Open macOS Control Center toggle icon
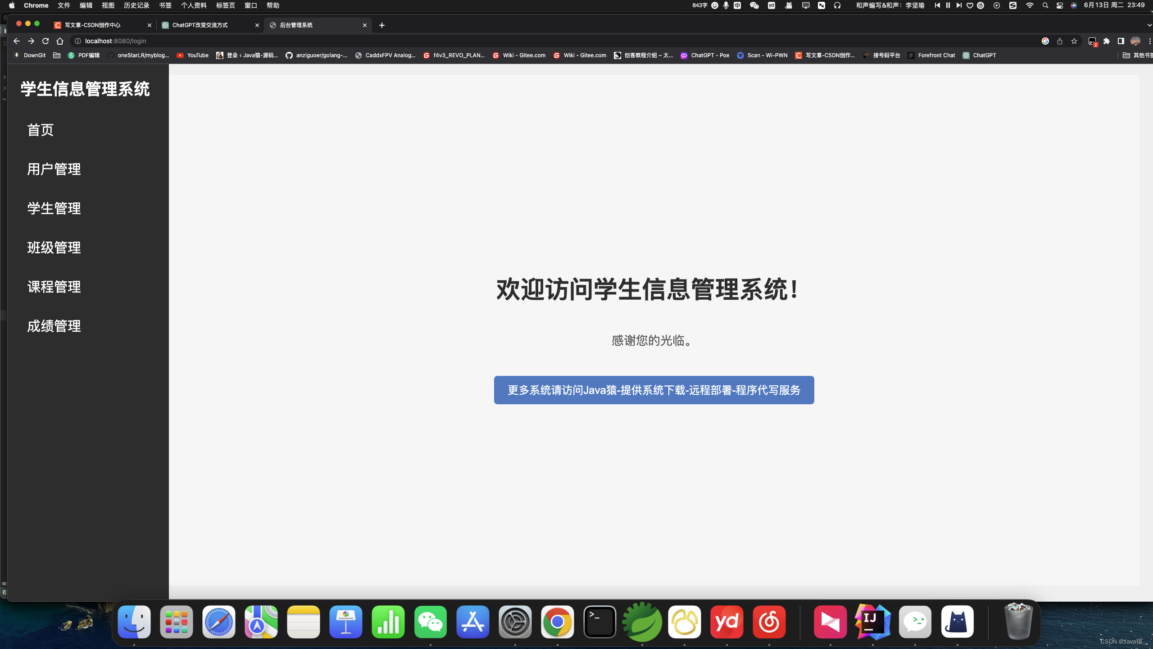Image resolution: width=1153 pixels, height=649 pixels. (x=1060, y=5)
